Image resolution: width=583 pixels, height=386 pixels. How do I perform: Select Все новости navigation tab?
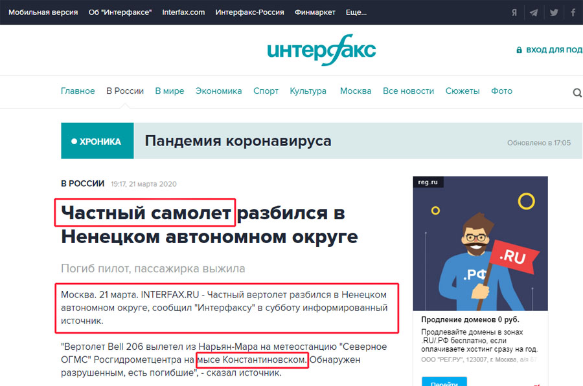408,91
